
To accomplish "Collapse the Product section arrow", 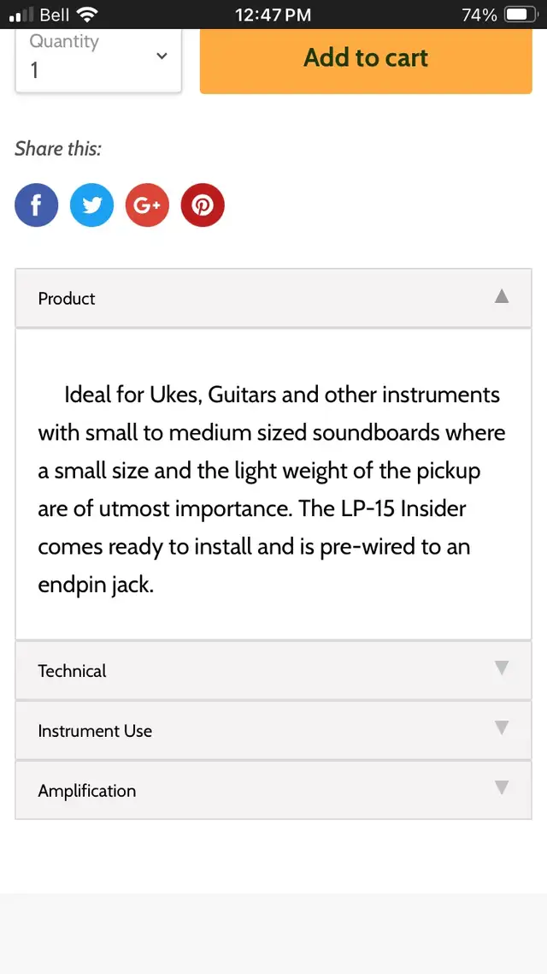I will [x=502, y=296].
